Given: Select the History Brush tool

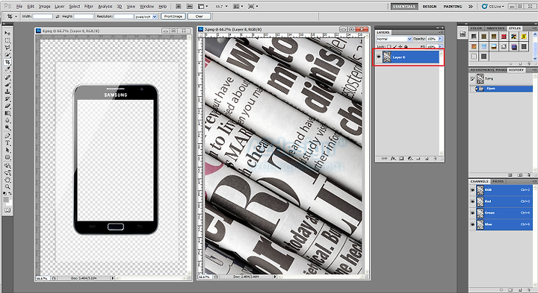Looking at the screenshot, I should pos(7,99).
